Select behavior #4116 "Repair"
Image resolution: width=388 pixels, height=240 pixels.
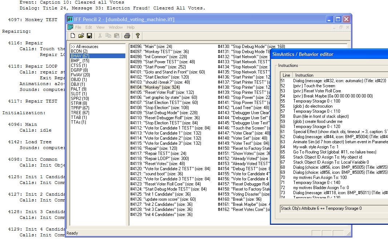pyautogui.click(x=154, y=148)
